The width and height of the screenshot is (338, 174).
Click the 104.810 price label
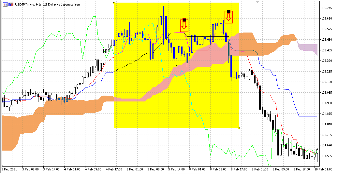(x=327, y=124)
